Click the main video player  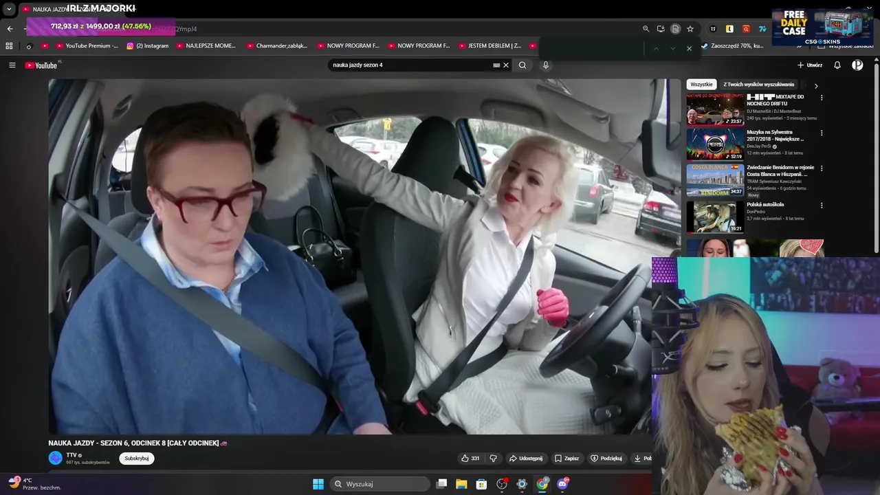click(364, 256)
